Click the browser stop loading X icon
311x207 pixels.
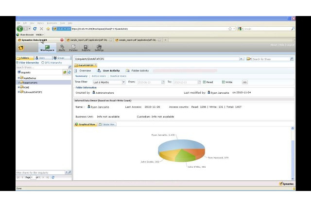(x=41, y=29)
